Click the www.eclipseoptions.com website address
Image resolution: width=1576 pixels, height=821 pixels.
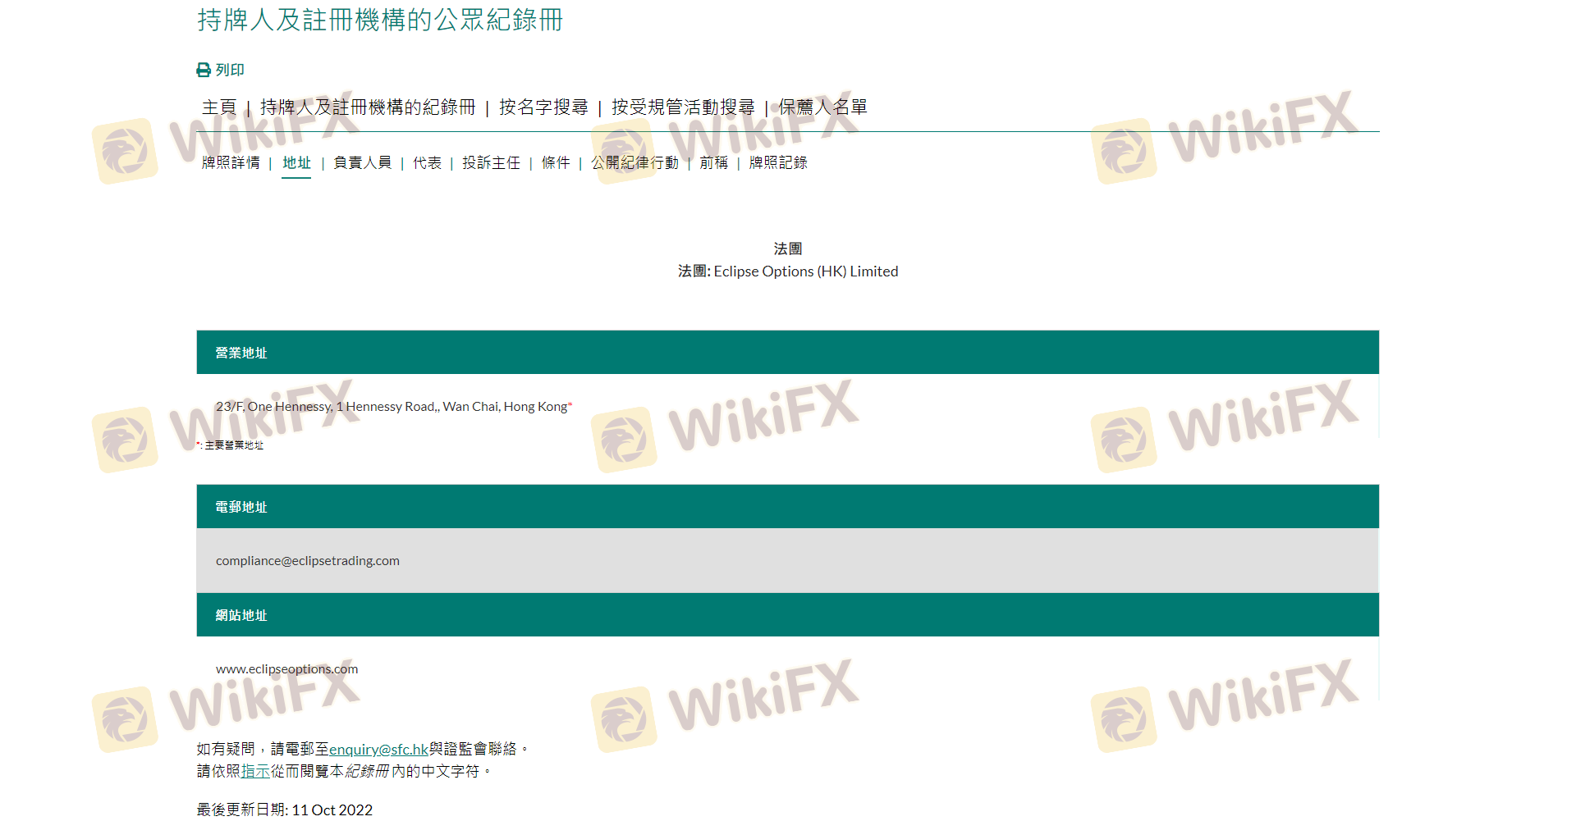coord(286,669)
